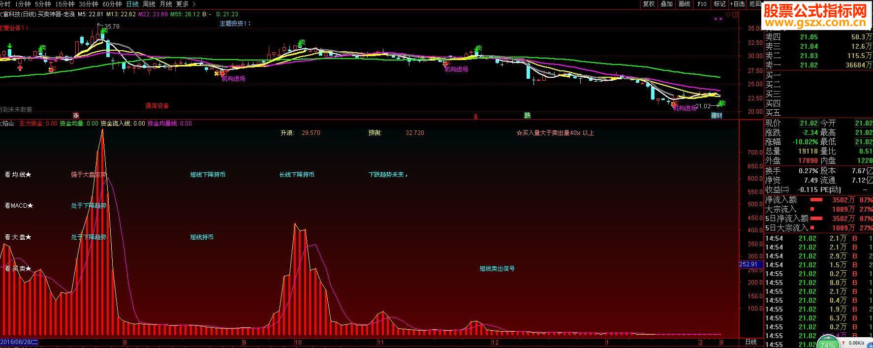Click the 主题投资1 label
Viewport: 873px width, 348px height.
pyautogui.click(x=235, y=23)
